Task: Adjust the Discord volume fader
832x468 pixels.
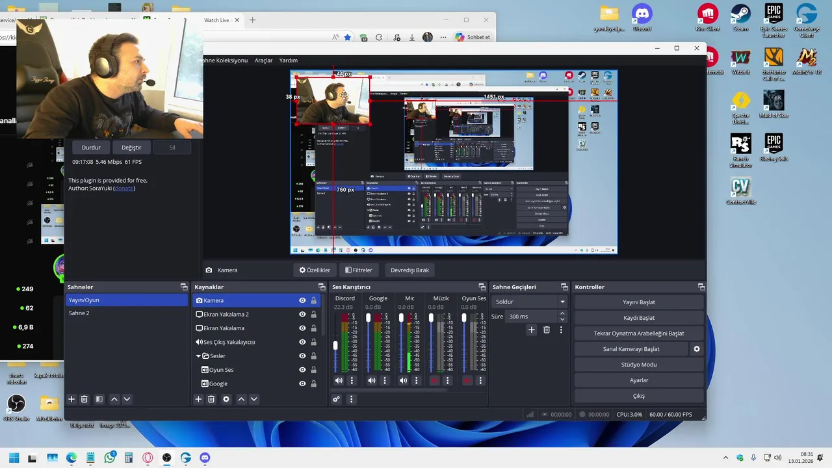Action: point(335,345)
